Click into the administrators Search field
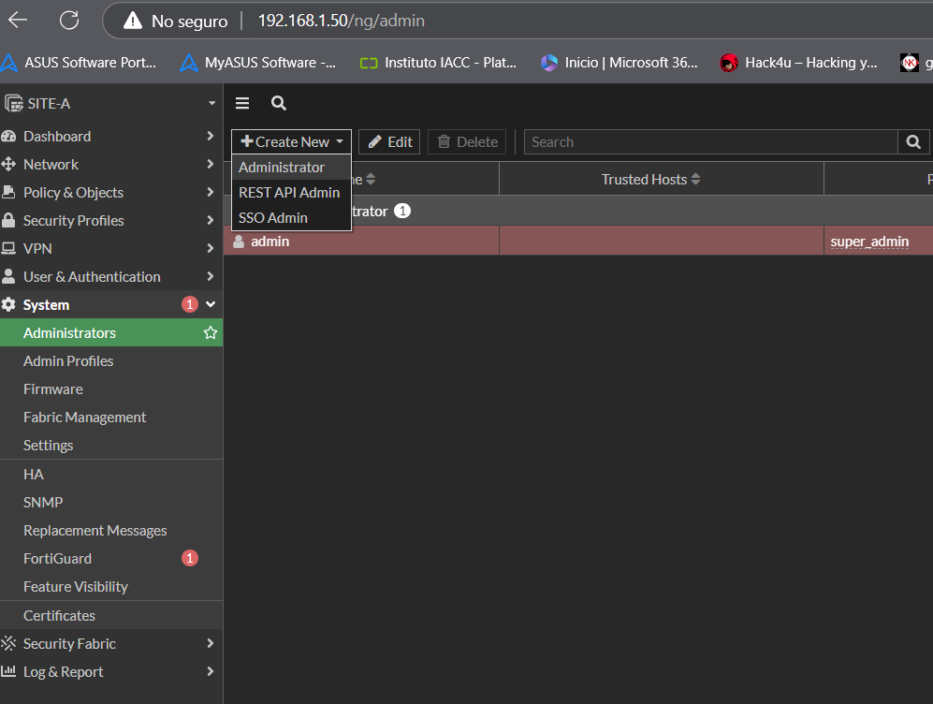This screenshot has height=704, width=933. click(709, 142)
